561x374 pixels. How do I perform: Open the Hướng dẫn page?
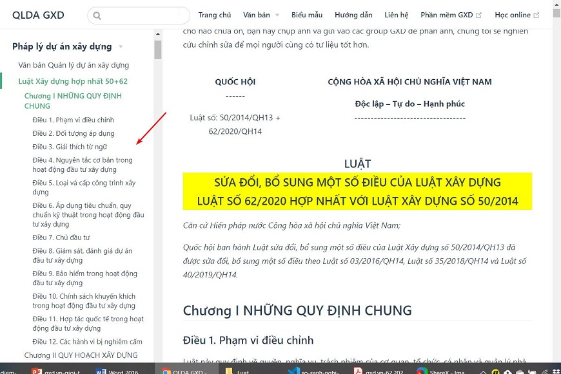[353, 14]
